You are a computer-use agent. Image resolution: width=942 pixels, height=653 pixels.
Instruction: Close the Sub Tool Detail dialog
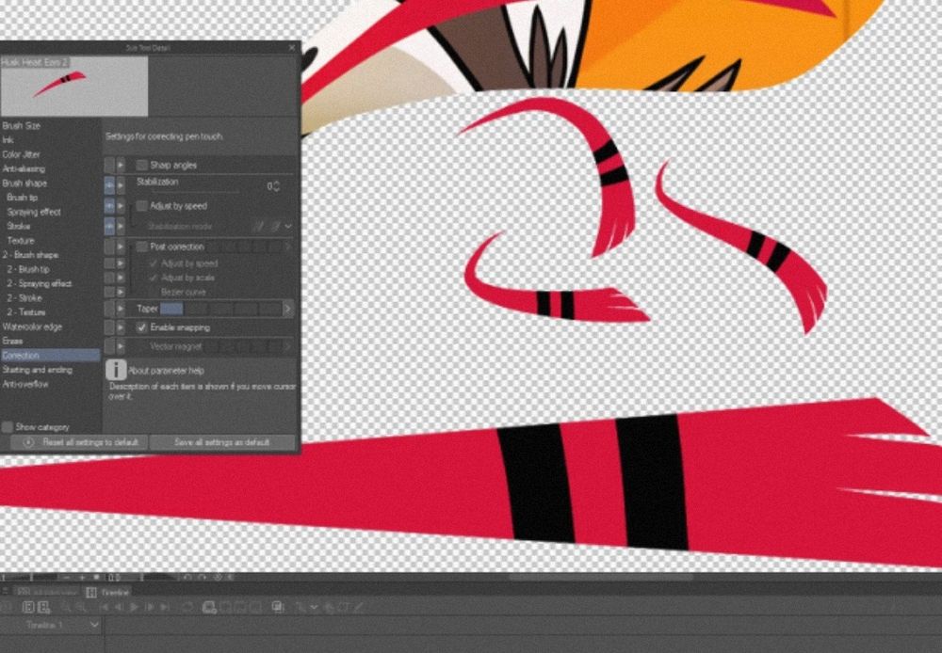(292, 47)
